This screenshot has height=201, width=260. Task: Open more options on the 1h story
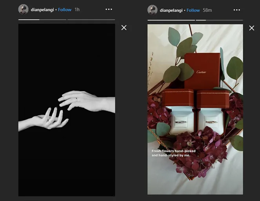click(x=109, y=9)
